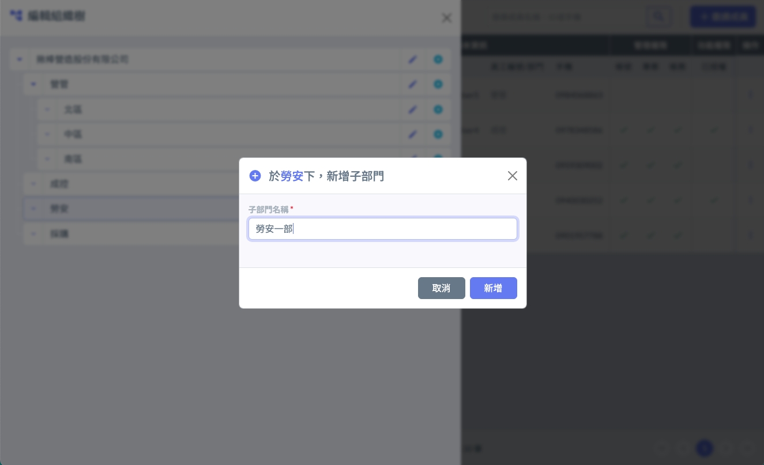Collapse the 營管 department branch

click(33, 84)
